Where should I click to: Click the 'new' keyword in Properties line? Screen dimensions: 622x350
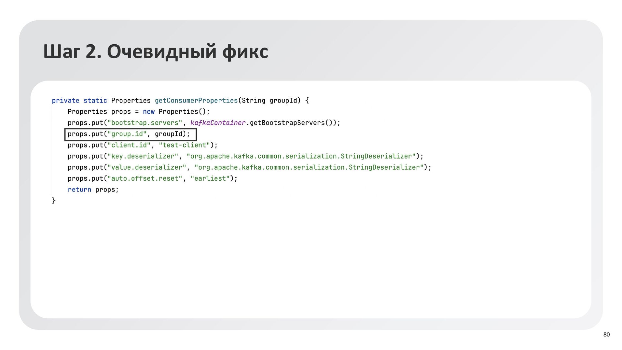(149, 112)
